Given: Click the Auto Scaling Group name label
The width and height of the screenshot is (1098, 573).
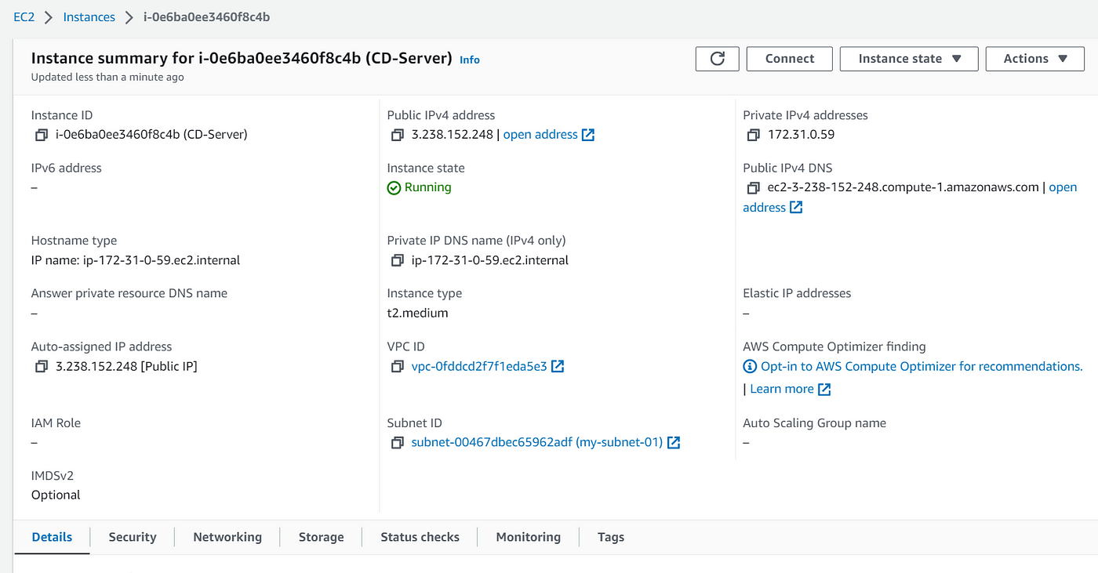Looking at the screenshot, I should 814,422.
